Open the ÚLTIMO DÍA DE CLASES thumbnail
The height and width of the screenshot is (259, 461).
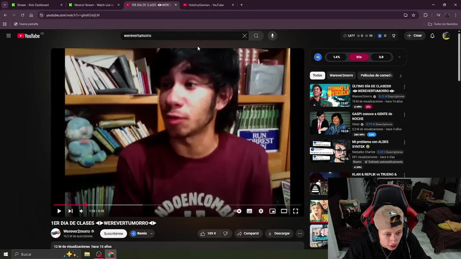330,95
